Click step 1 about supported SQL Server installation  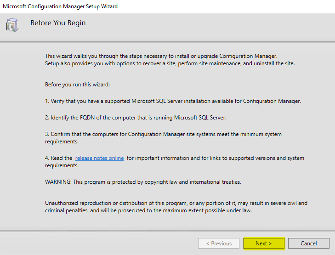pos(173,101)
